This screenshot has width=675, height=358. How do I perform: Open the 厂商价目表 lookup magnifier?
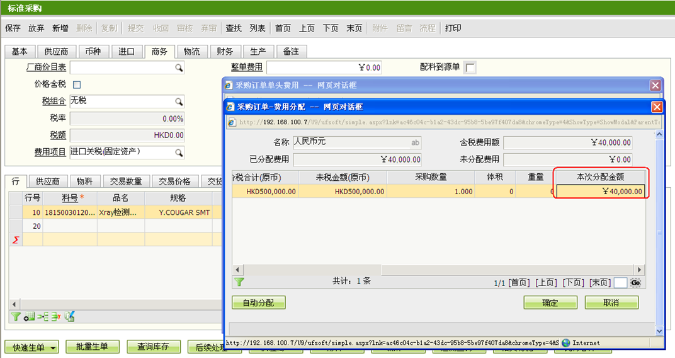(179, 67)
